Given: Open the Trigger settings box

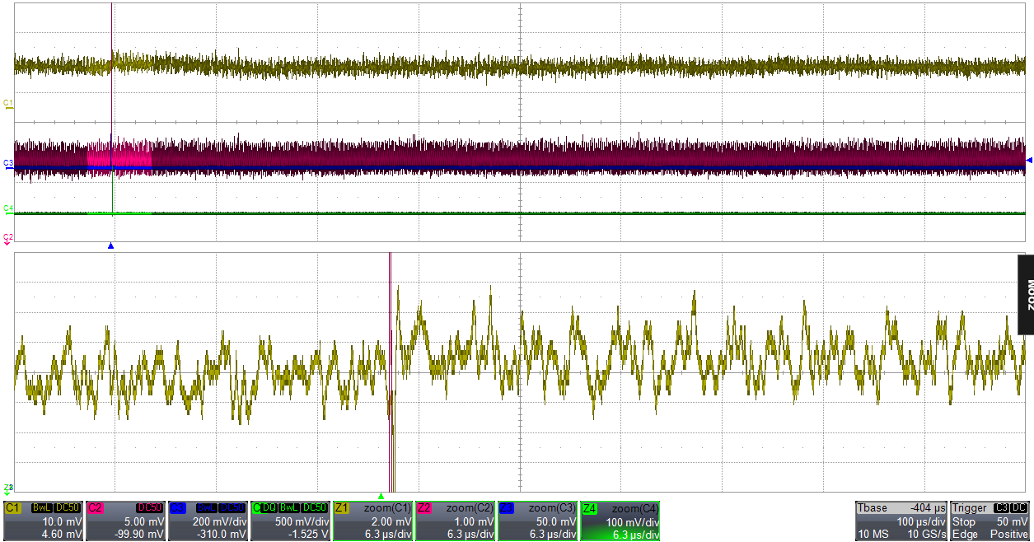Looking at the screenshot, I should 990,521.
